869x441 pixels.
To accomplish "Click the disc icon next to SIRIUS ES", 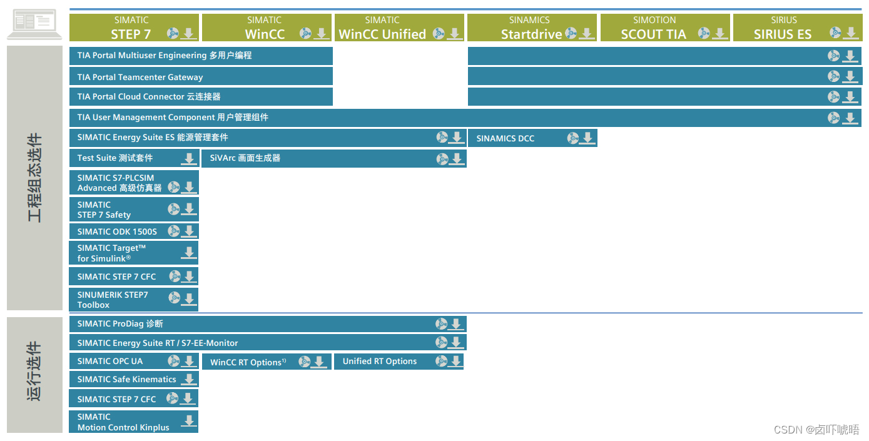I will click(836, 33).
